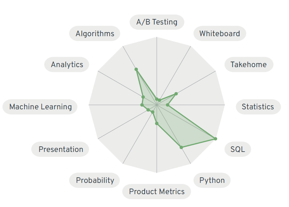
Task: Select the Algorithms category label
Action: coord(95,33)
